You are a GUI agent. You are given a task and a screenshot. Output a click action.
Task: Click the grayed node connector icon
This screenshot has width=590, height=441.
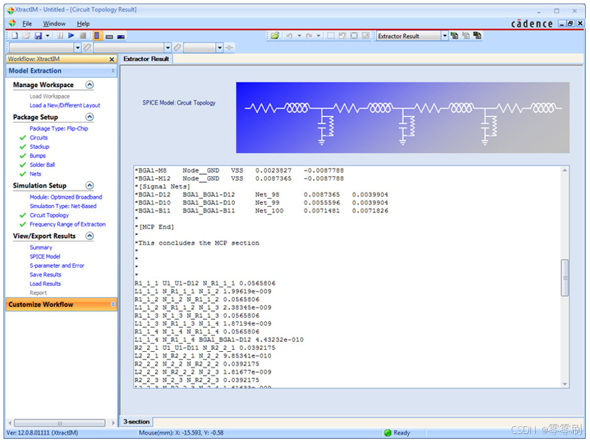point(229,48)
